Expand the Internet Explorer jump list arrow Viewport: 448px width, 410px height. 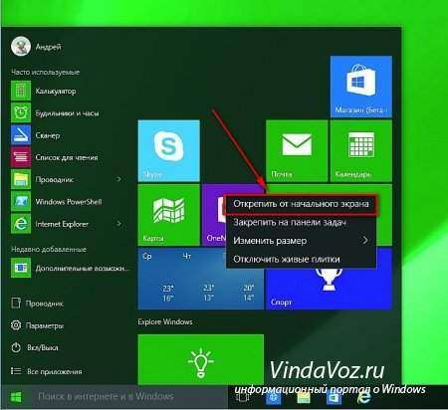pyautogui.click(x=118, y=224)
